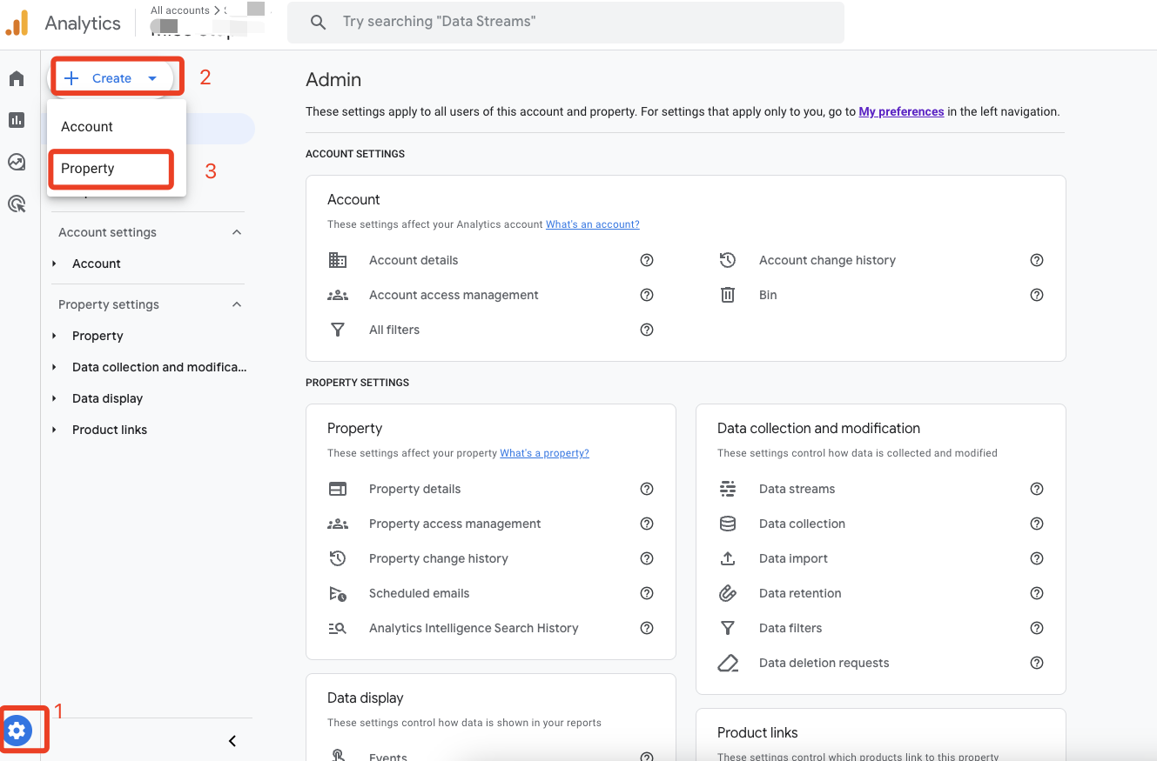Click the Property details card icon
This screenshot has width=1157, height=761.
(338, 489)
